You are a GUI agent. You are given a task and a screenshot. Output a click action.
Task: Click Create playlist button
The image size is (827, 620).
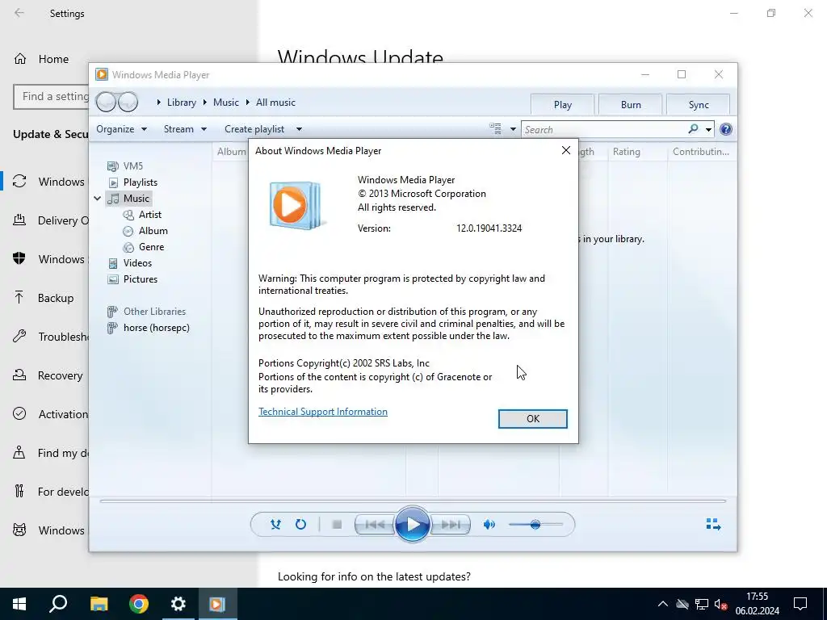[254, 129]
